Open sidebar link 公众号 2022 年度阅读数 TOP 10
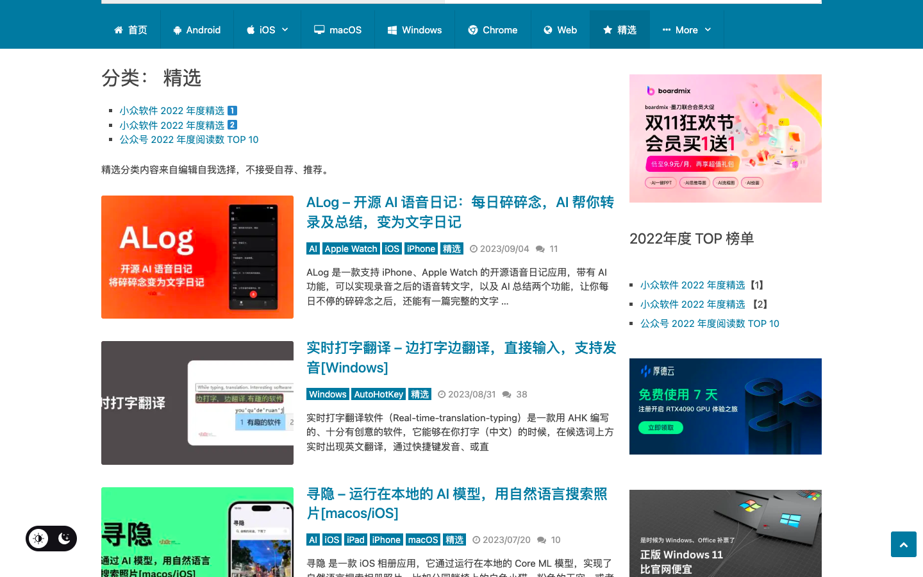Screen dimensions: 923x577 [x=710, y=324]
